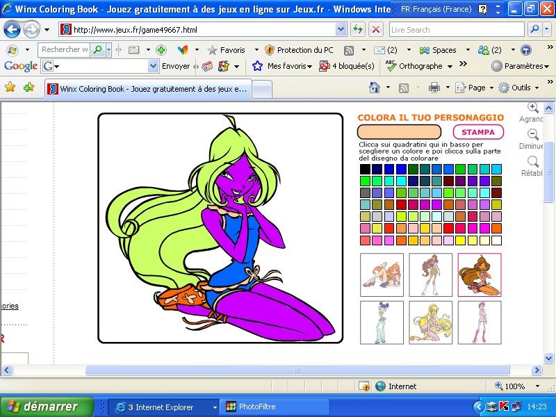Choose the white swatch in the palette
Screen dimensions: 556x417
pos(496,240)
